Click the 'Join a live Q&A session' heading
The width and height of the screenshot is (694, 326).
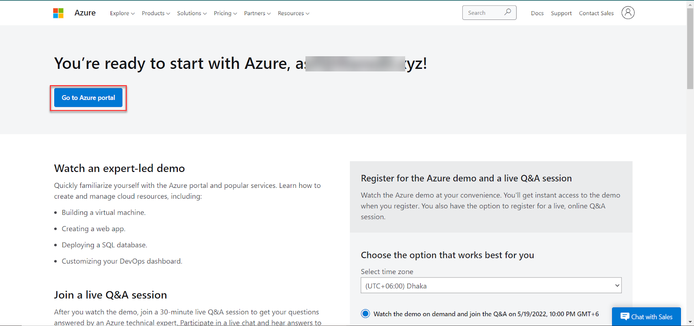click(111, 295)
